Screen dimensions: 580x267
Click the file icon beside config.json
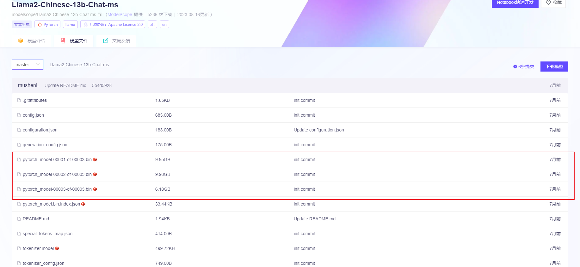(x=19, y=115)
